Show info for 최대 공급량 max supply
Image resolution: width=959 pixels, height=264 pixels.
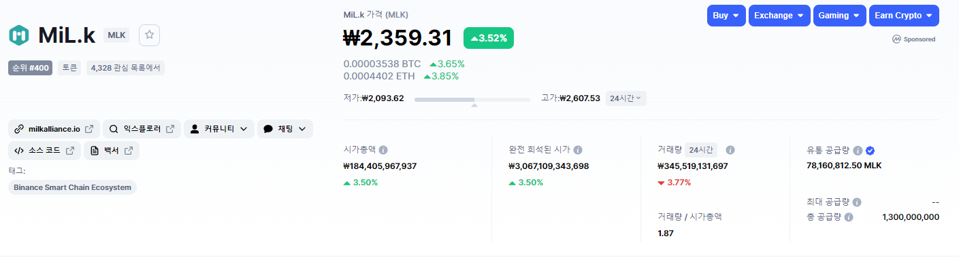(x=857, y=202)
